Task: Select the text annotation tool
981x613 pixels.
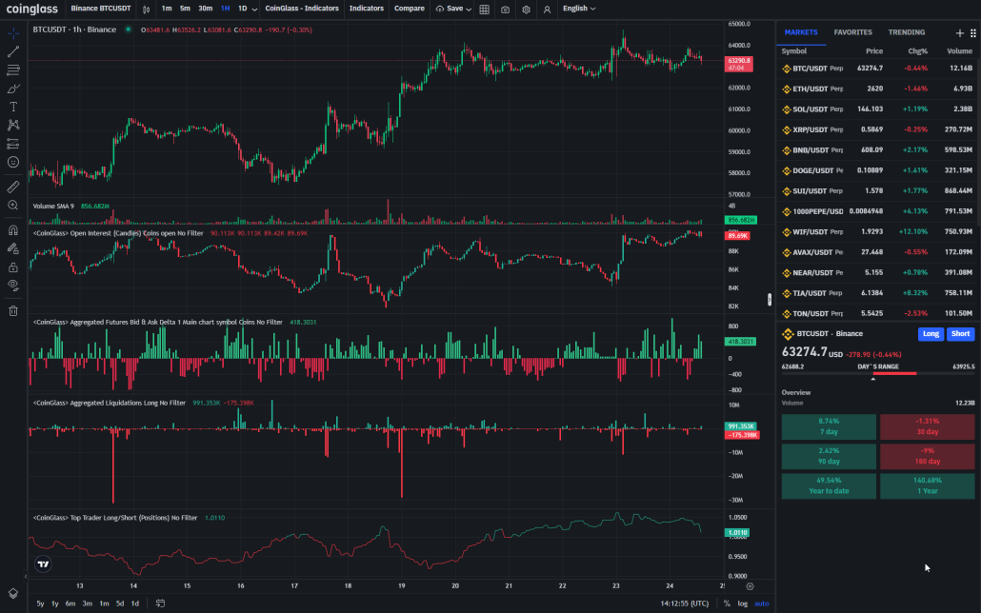Action: [x=12, y=107]
